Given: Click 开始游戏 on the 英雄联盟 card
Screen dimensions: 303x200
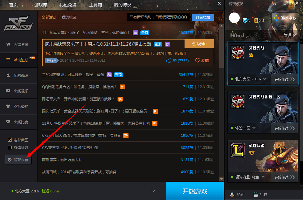Looking at the screenshot, I should point(284,177).
